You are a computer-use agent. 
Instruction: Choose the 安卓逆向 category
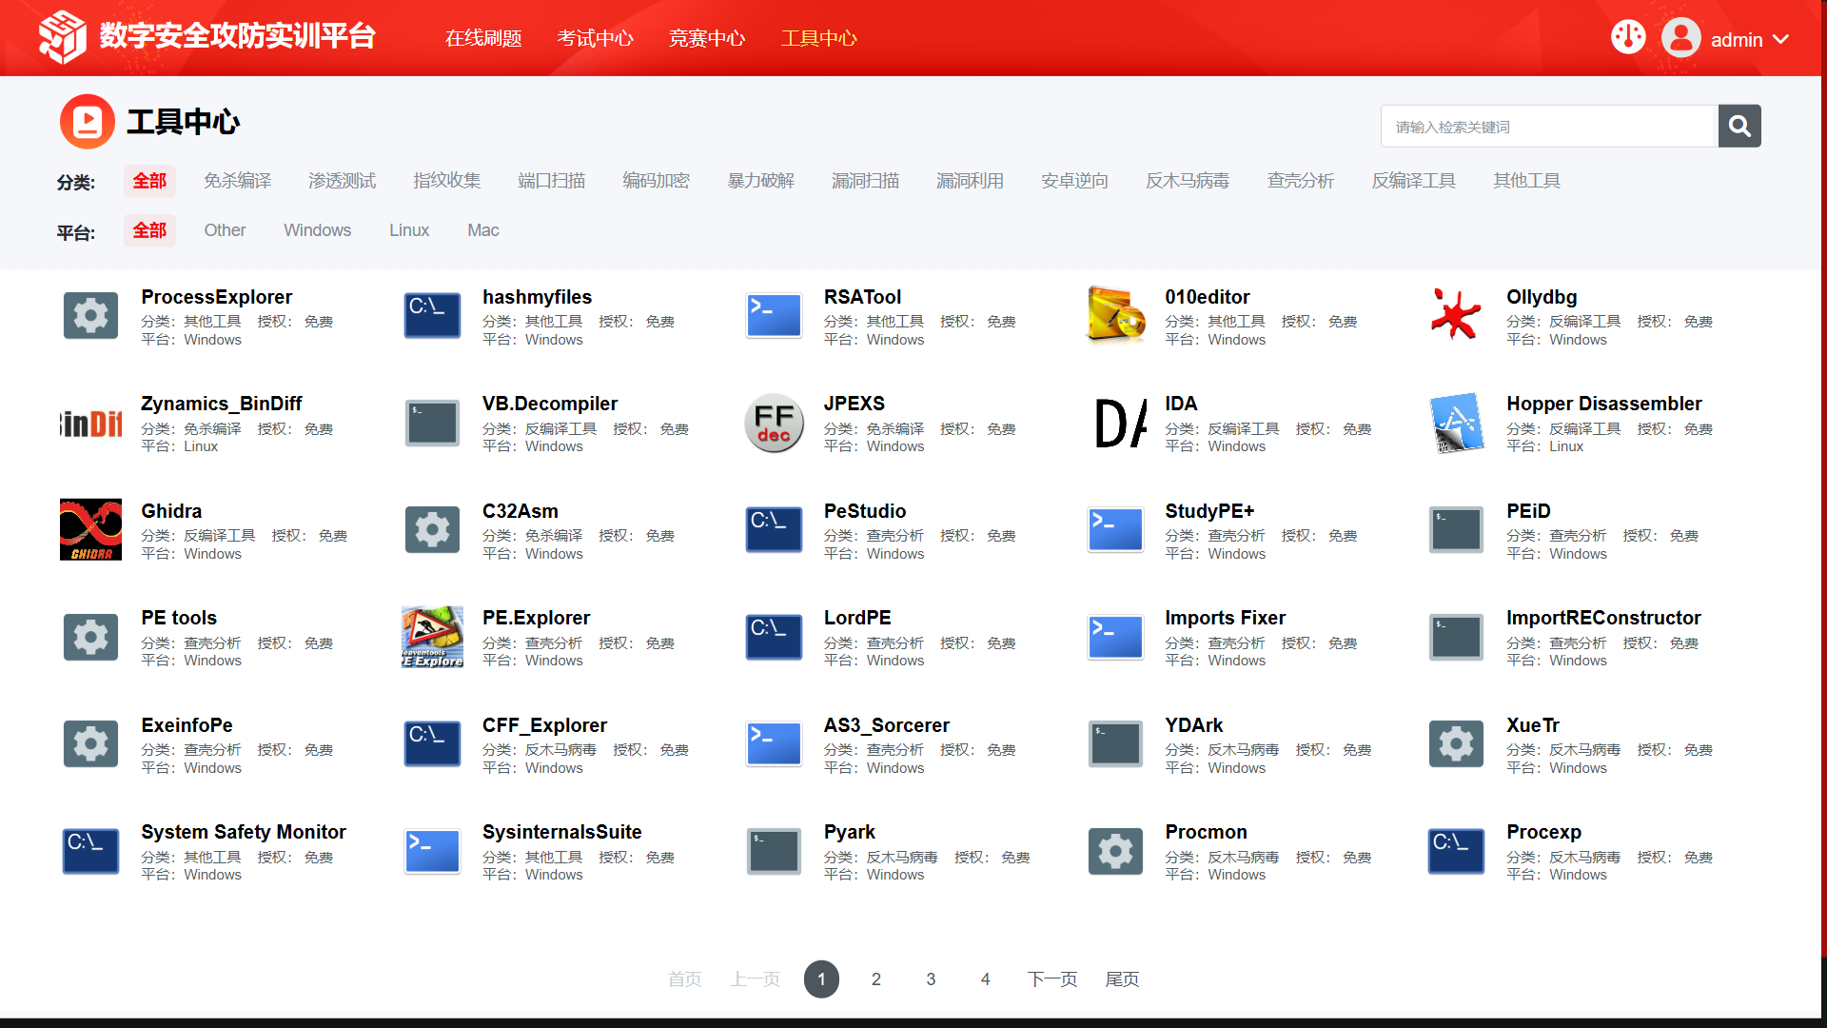click(x=1075, y=181)
